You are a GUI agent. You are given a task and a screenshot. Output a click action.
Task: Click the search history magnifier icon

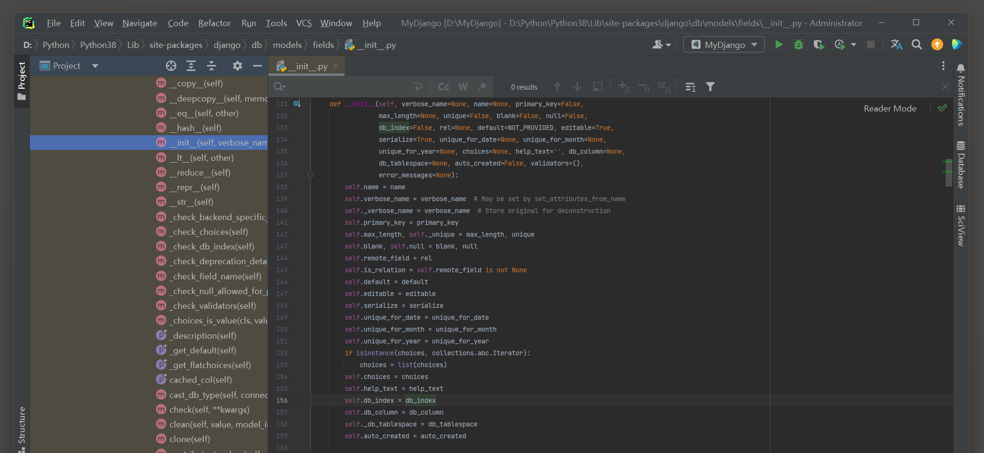(279, 87)
